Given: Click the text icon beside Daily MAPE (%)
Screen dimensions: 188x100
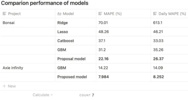Looking at the screenshot, I should [x=155, y=14].
